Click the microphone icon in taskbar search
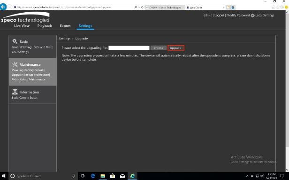Viewport: 289px width, 180px height. (x=74, y=176)
